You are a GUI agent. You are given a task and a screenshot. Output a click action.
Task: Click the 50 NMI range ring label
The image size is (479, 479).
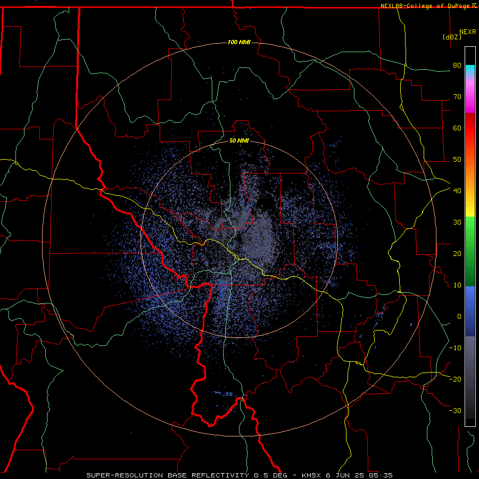coord(239,141)
